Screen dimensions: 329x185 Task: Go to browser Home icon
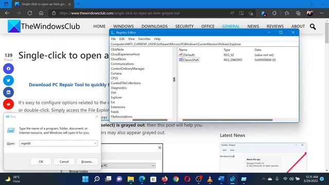click(x=41, y=13)
